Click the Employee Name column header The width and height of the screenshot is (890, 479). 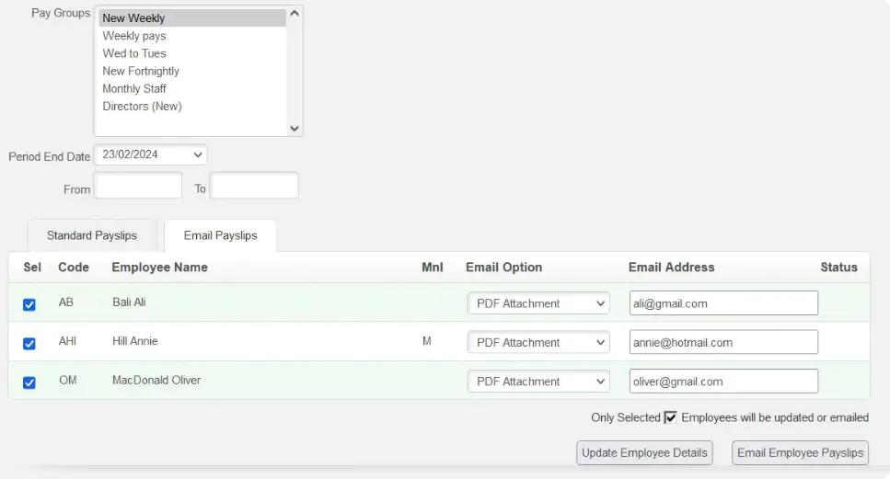point(159,268)
